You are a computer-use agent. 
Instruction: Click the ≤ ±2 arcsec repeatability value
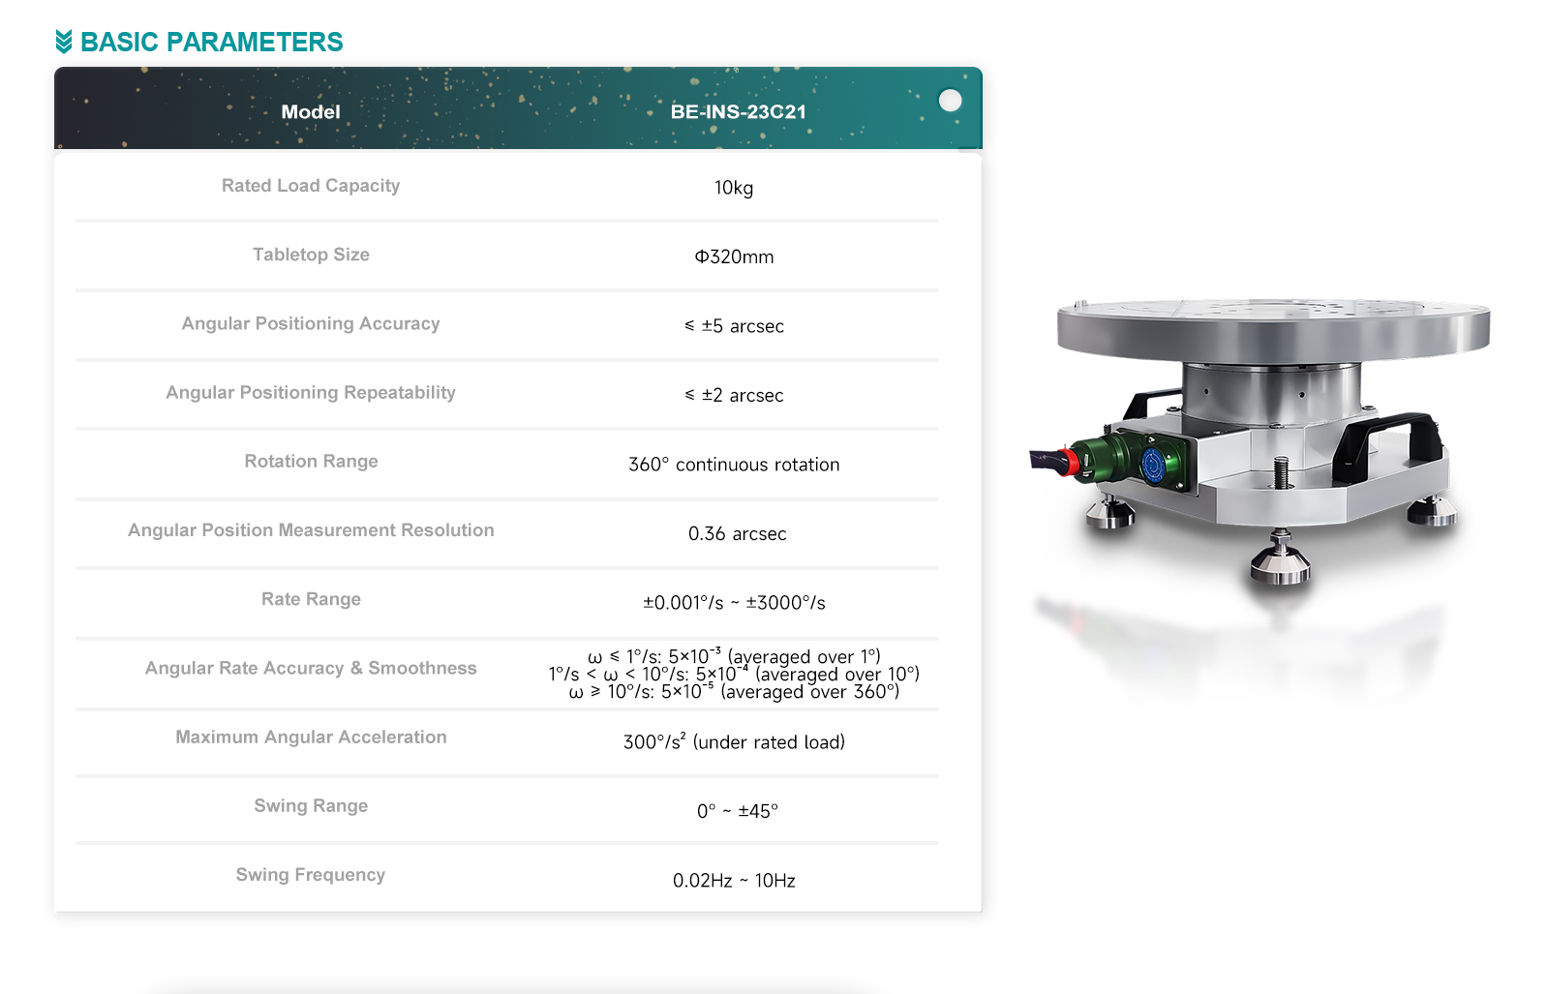pyautogui.click(x=734, y=395)
